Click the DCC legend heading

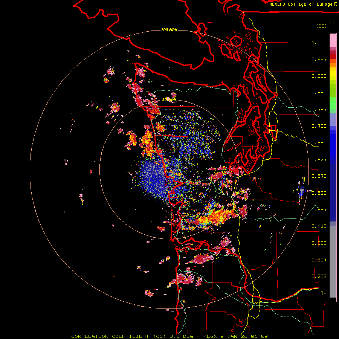(331, 23)
